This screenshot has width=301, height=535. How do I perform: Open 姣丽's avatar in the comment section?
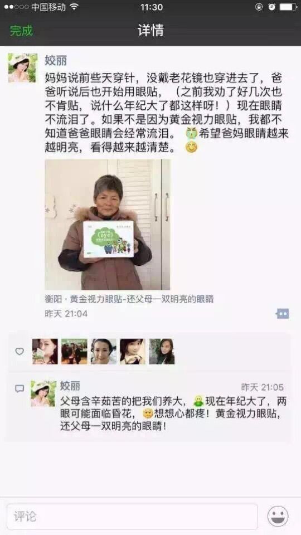(x=43, y=393)
